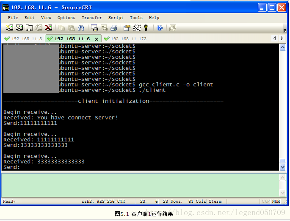Viewport: 290px width, 221px height.
Task: Click in the green chat input area
Action: [140, 185]
